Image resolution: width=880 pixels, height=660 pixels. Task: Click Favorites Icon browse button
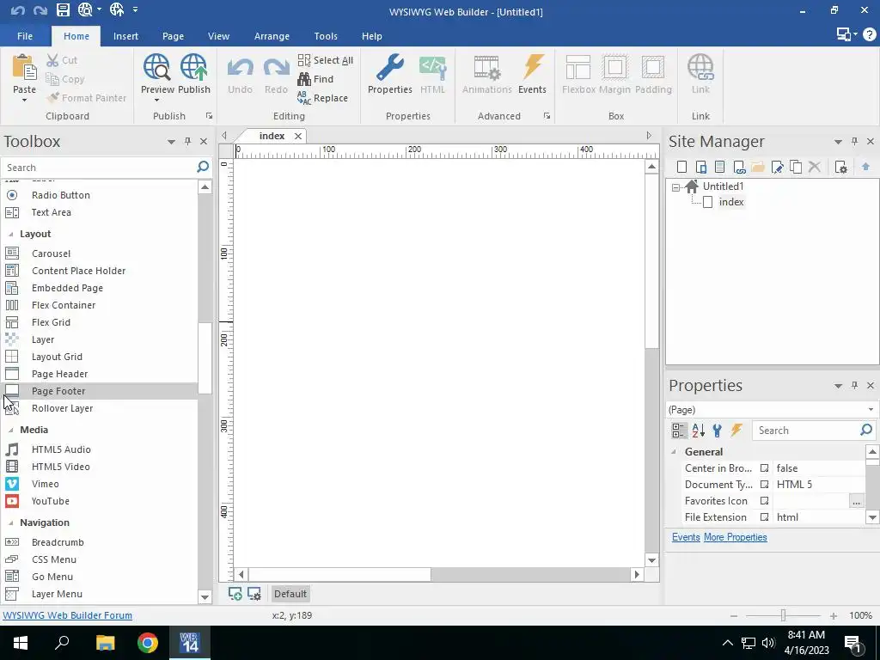(x=856, y=501)
